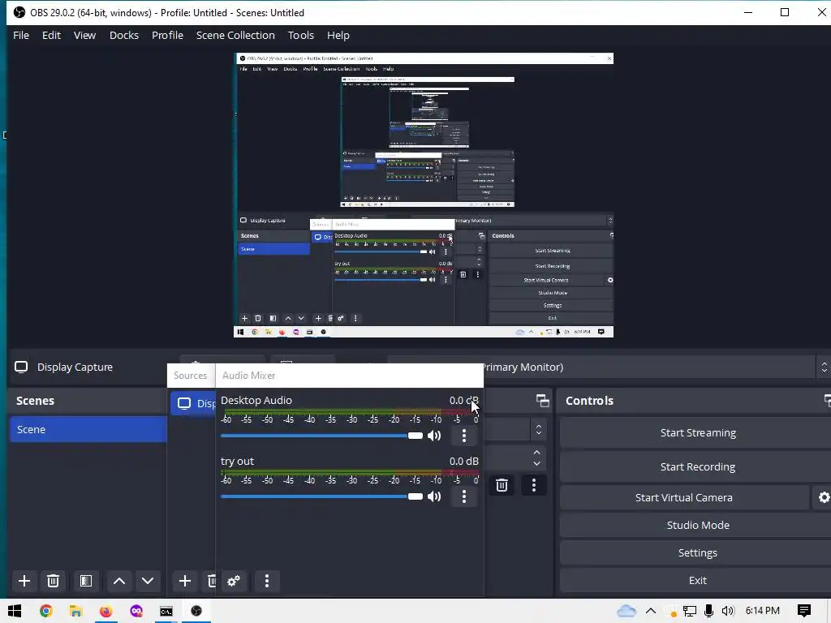Click Start Virtual Camera

[684, 497]
